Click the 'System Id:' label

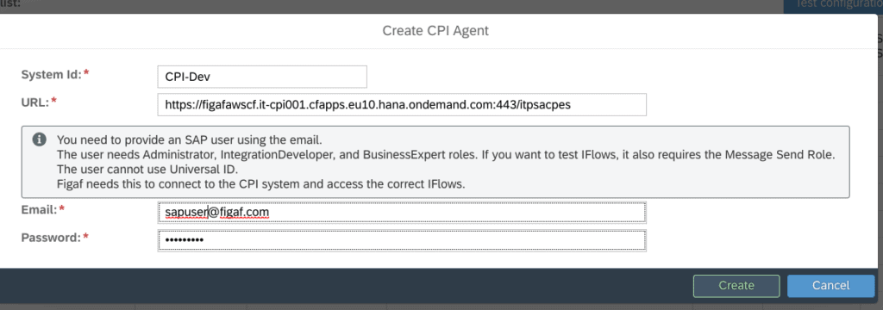[55, 74]
